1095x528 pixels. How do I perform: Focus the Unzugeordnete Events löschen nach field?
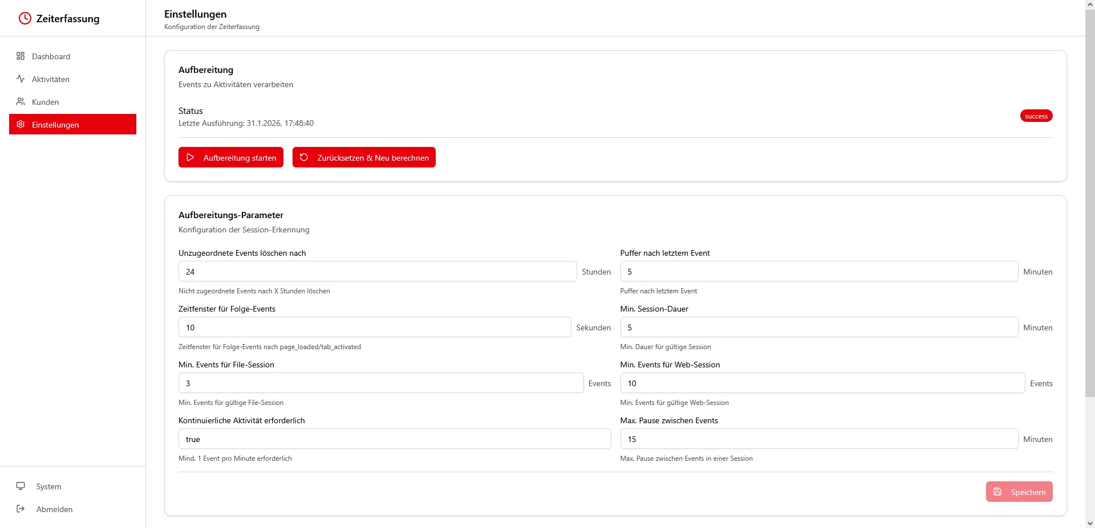point(378,271)
